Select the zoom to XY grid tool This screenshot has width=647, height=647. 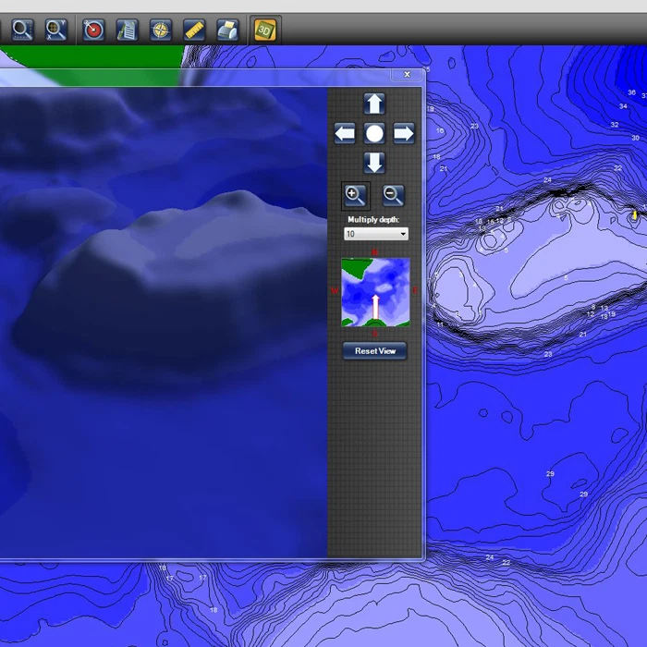click(56, 30)
